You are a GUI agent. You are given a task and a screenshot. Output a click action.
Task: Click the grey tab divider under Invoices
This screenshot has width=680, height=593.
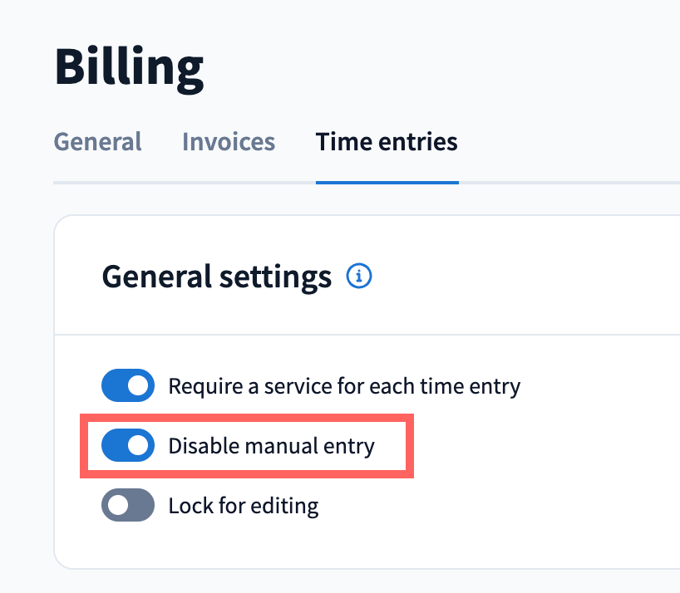[x=229, y=182]
